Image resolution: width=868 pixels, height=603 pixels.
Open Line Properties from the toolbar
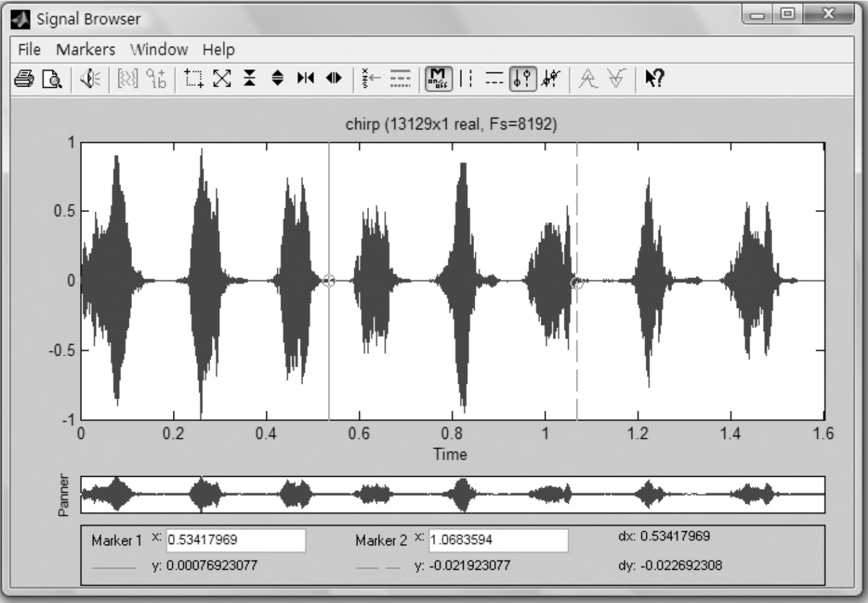pos(400,79)
